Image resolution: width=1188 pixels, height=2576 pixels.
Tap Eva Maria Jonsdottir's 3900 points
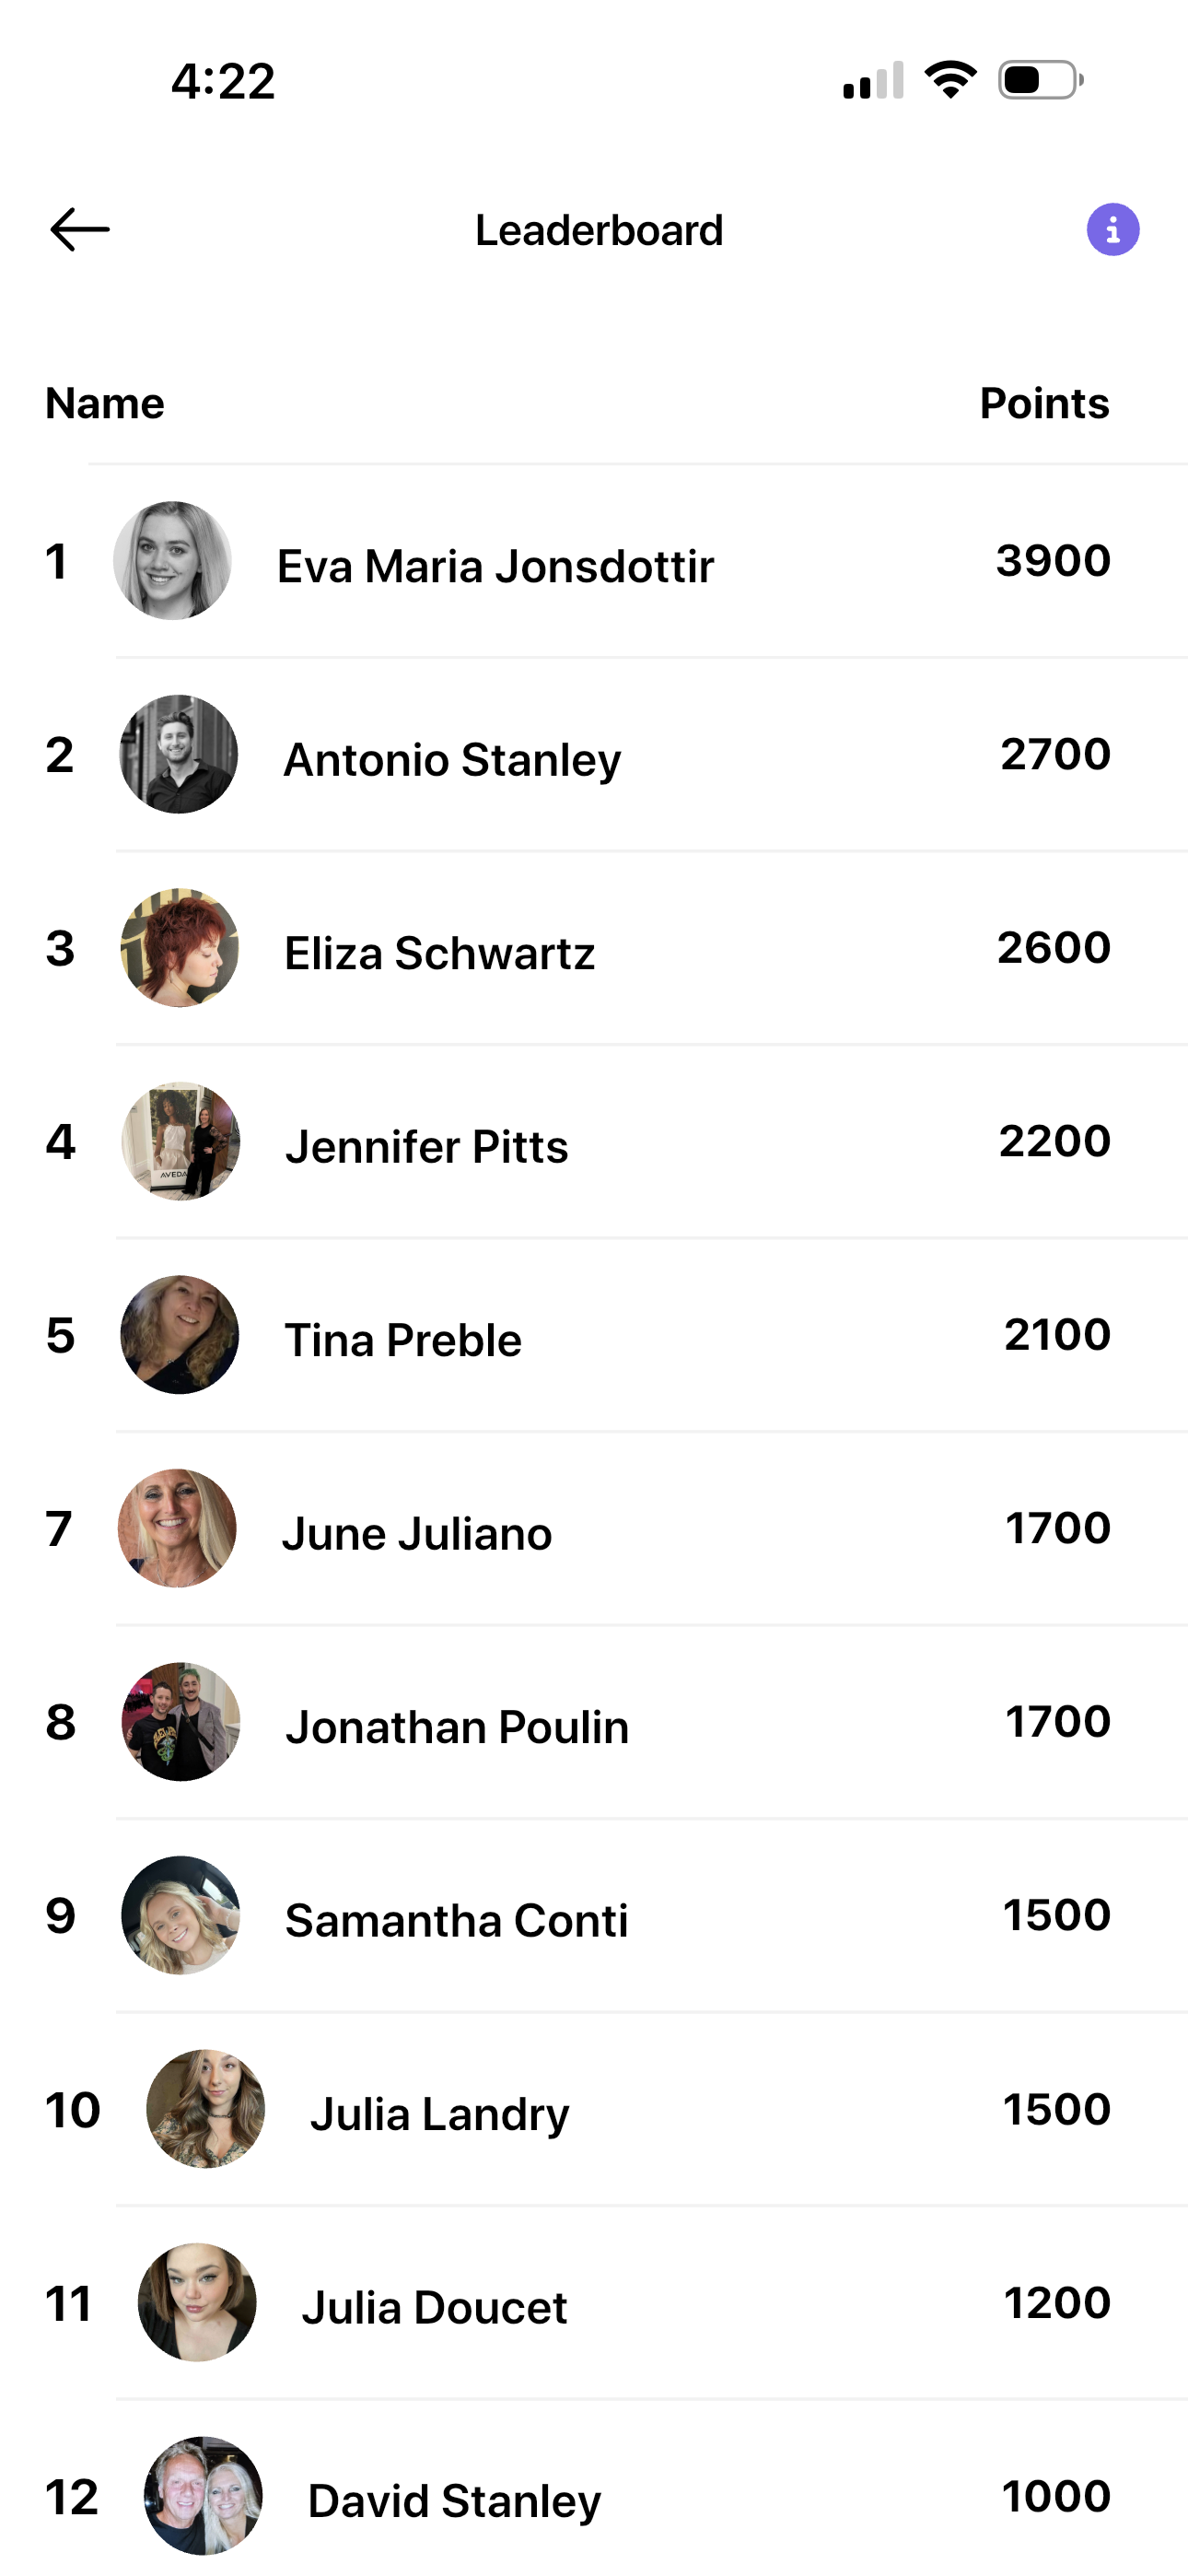click(x=1053, y=560)
